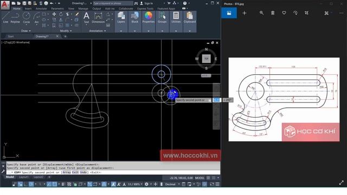Screen dimensions: 347x195
Task: Select the Dimension tool
Action: (98, 18)
